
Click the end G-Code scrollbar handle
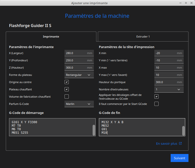[x=183, y=131]
